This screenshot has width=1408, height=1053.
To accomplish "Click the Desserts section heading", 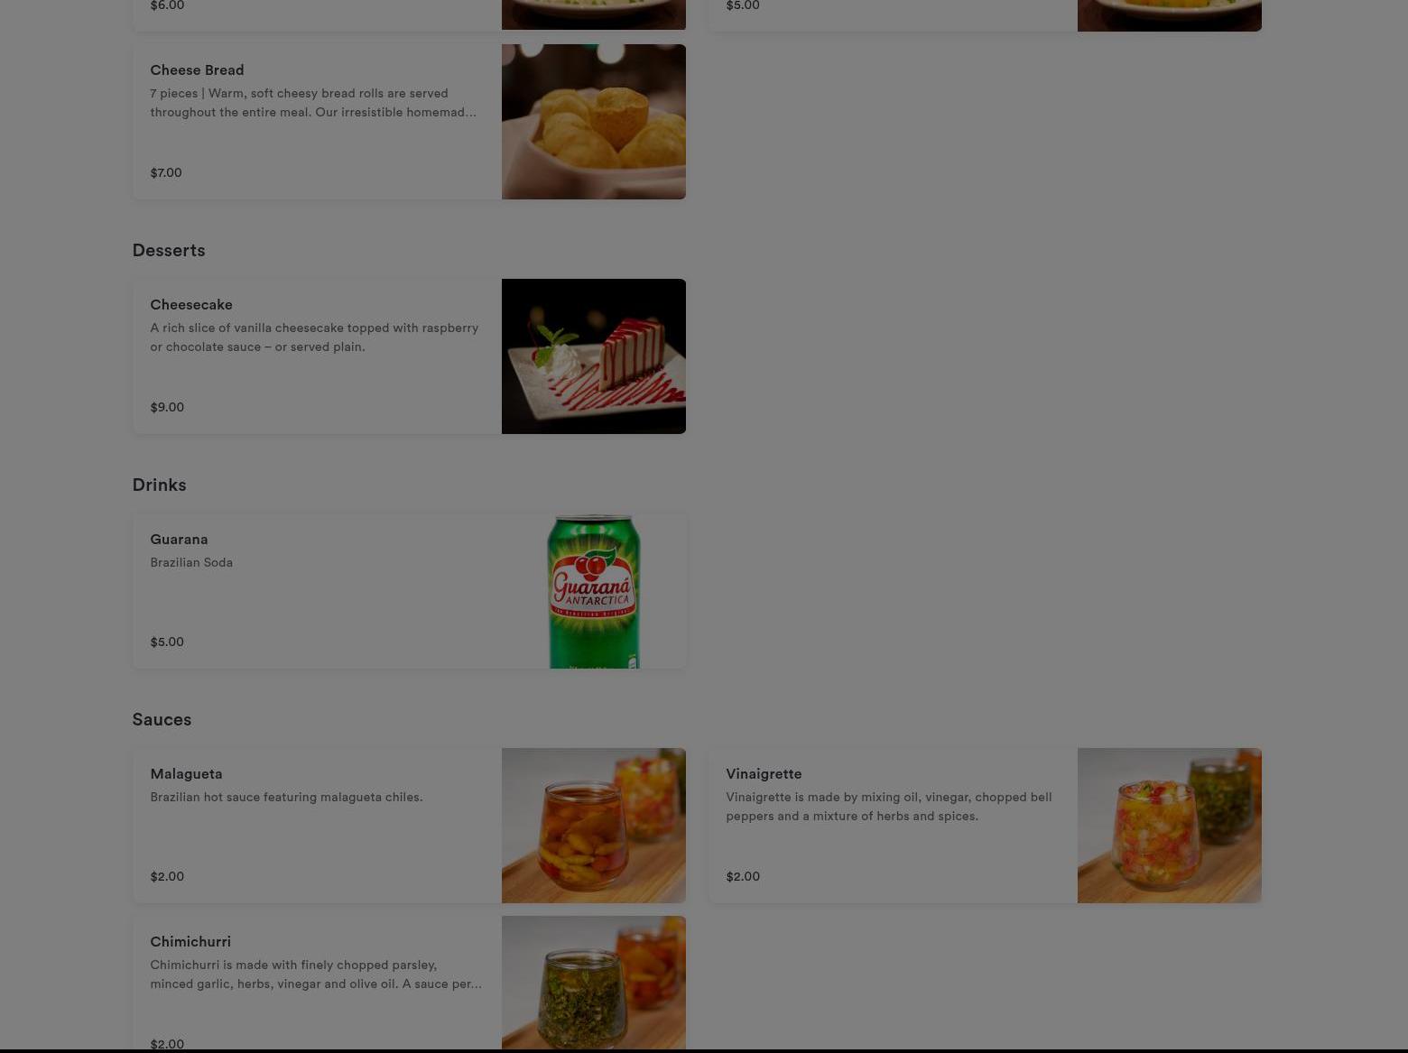I will pos(169,251).
